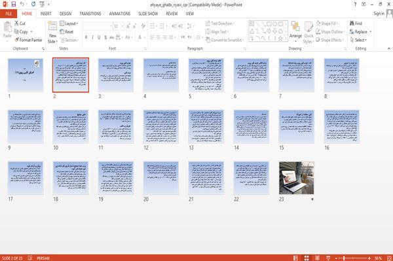The width and height of the screenshot is (393, 261).
Task: Switch to the TRANSITIONS tab
Action: pyautogui.click(x=90, y=14)
